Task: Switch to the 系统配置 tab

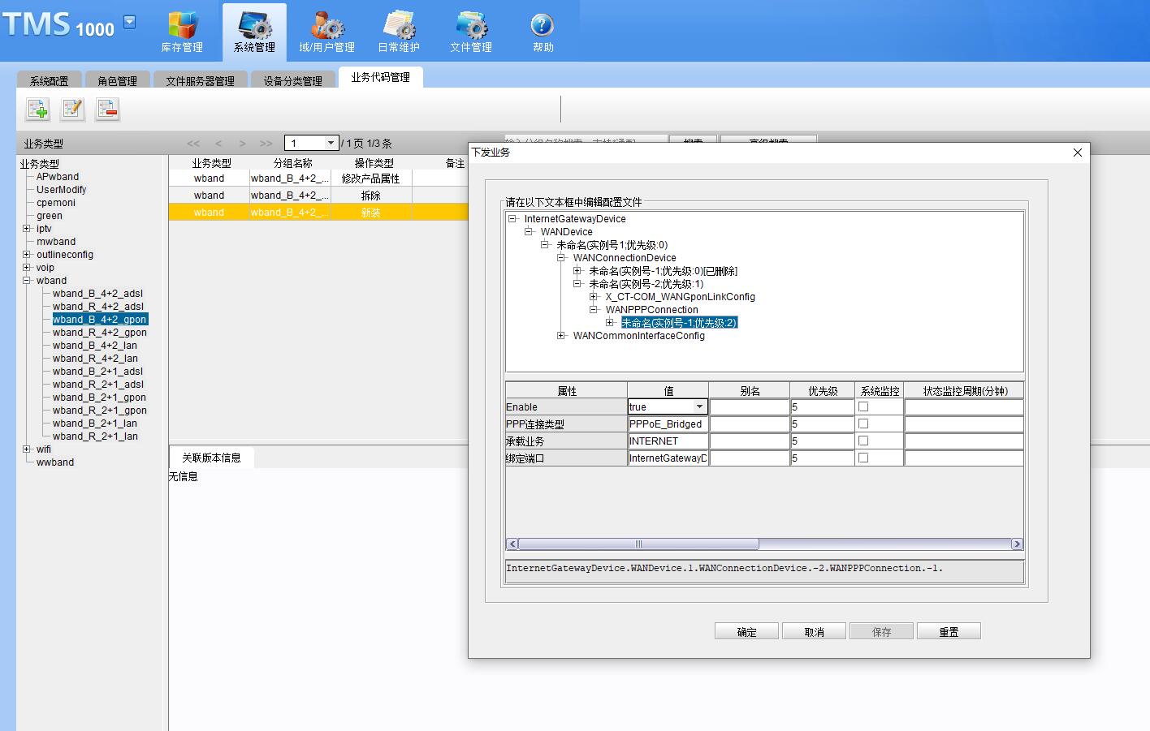Action: (x=49, y=80)
